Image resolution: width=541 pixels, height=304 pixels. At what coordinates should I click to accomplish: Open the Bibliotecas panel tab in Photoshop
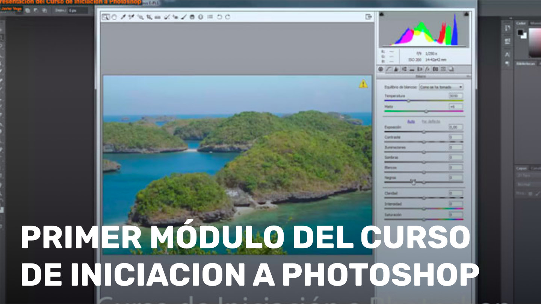click(x=525, y=64)
